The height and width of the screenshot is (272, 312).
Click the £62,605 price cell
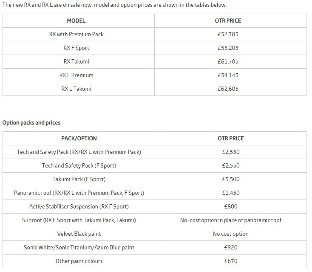(x=228, y=89)
